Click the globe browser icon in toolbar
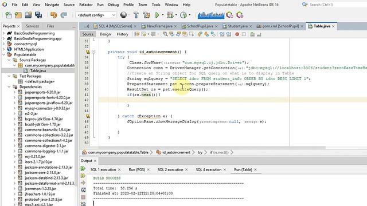367x206 pixels. (x=123, y=15)
